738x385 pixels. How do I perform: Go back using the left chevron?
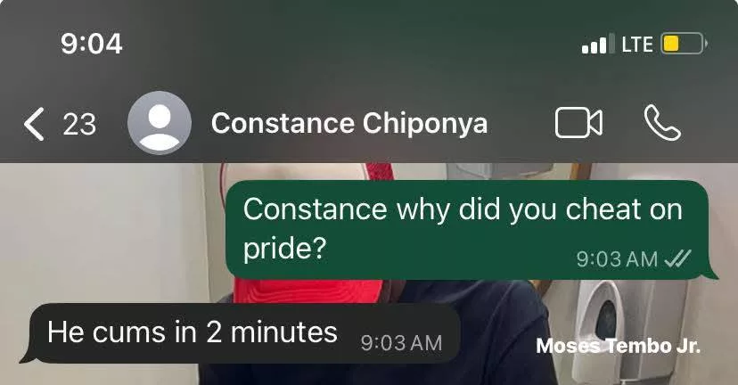pos(35,124)
